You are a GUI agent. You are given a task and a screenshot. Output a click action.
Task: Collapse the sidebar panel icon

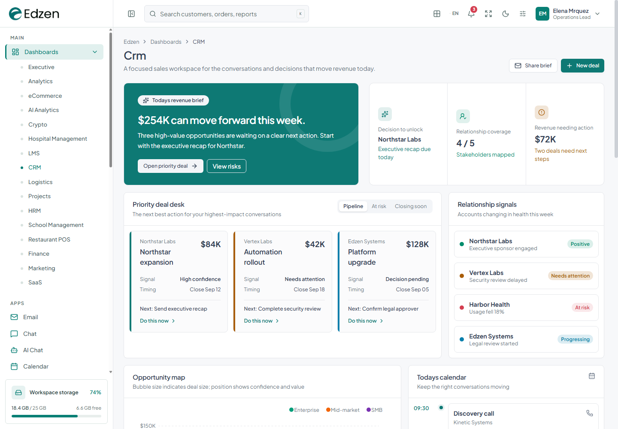coord(131,14)
